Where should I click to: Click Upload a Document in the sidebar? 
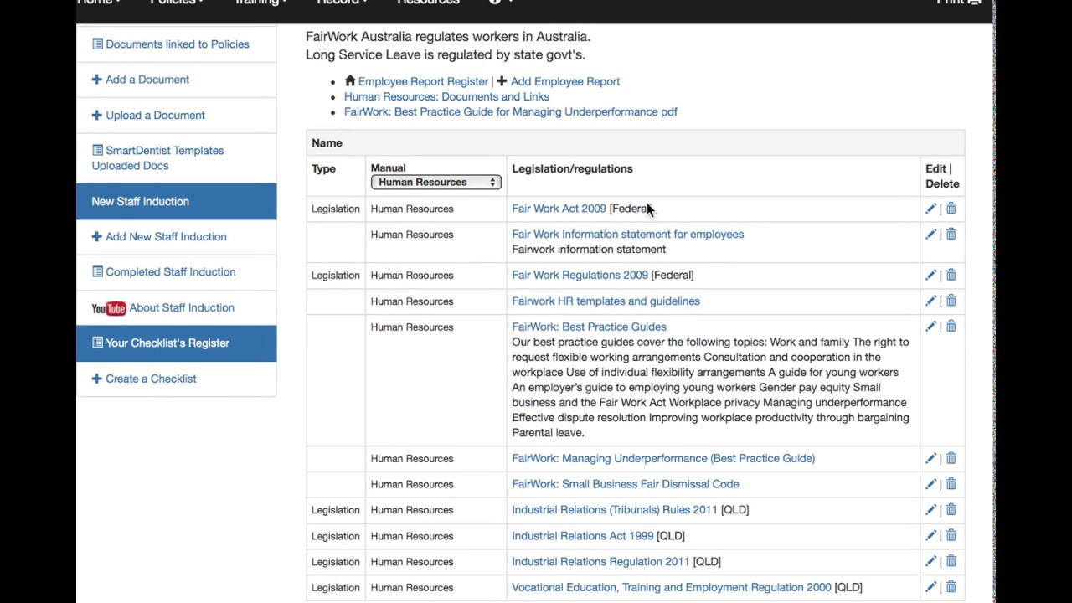(155, 116)
